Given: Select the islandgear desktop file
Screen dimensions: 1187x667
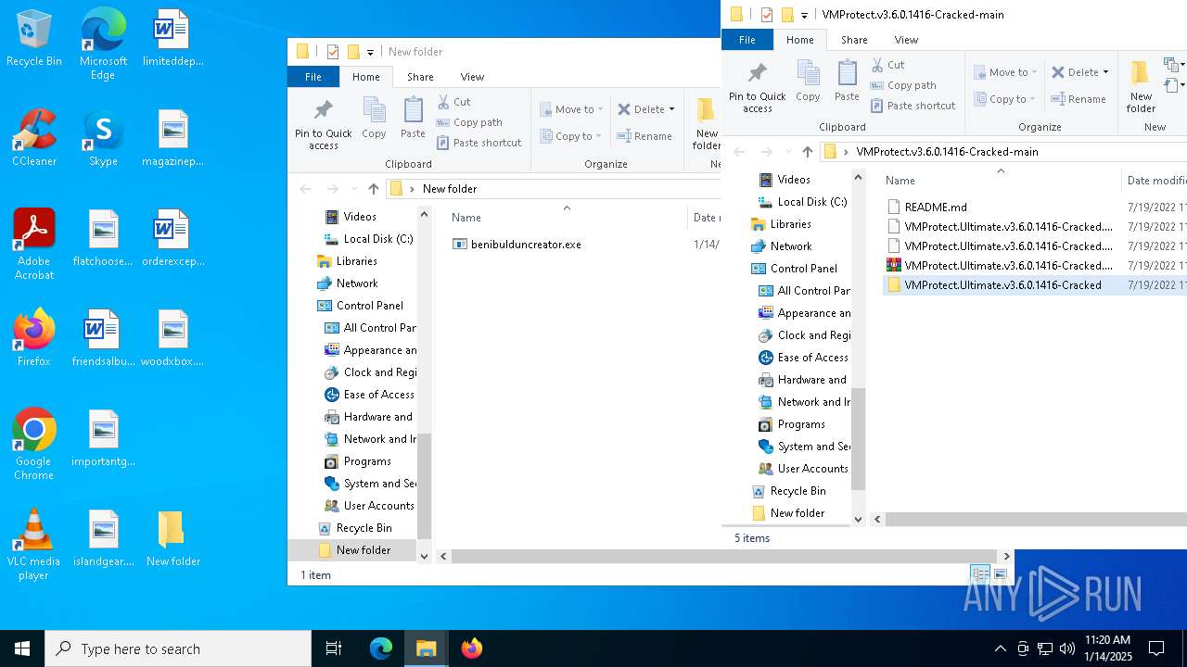Looking at the screenshot, I should pyautogui.click(x=104, y=538).
